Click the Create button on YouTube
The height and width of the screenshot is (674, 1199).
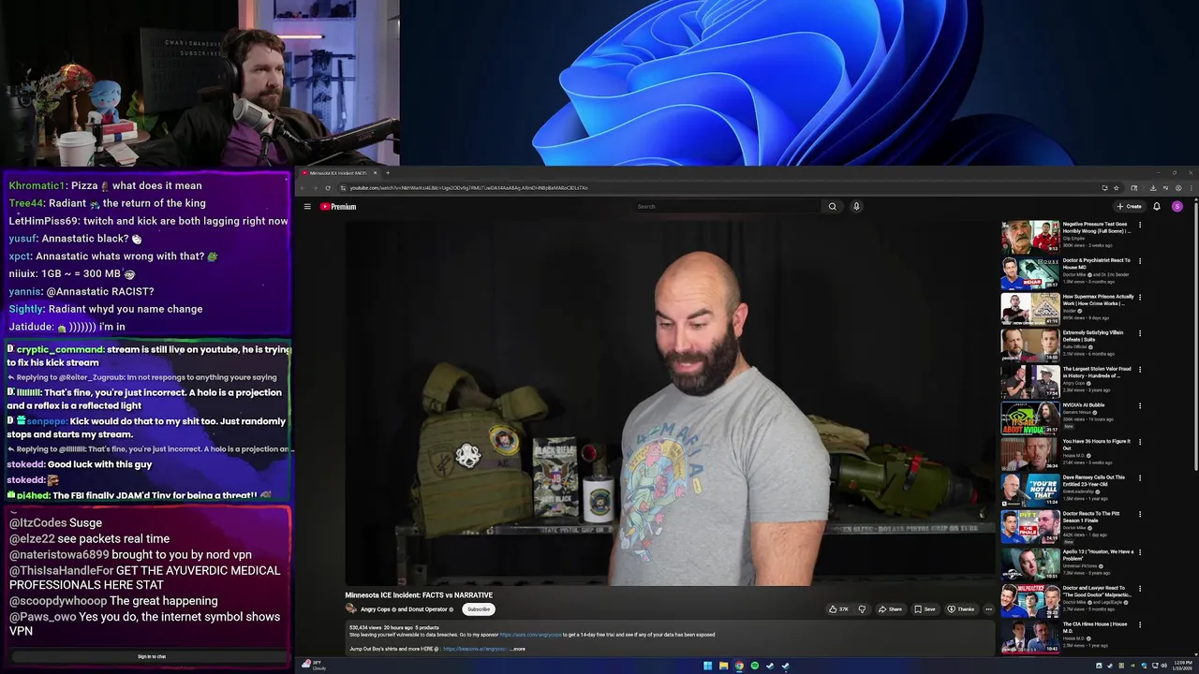tap(1130, 206)
